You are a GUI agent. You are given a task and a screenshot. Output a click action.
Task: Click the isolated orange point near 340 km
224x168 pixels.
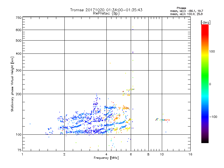110,63
